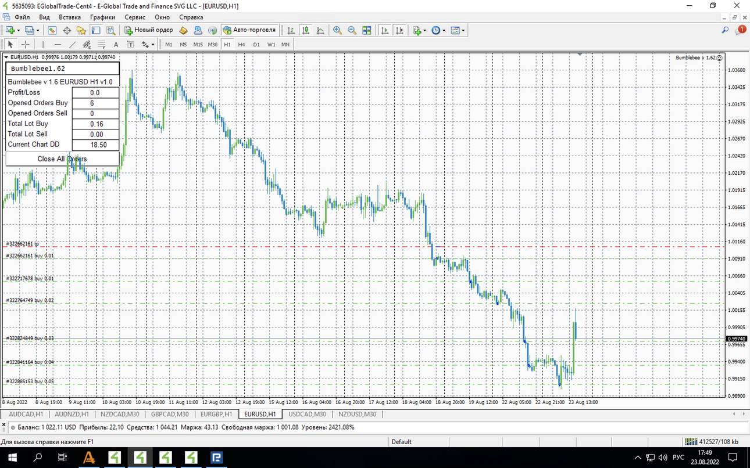This screenshot has width=750, height=468.
Task: Draw a vertical line on chart
Action: [43, 44]
